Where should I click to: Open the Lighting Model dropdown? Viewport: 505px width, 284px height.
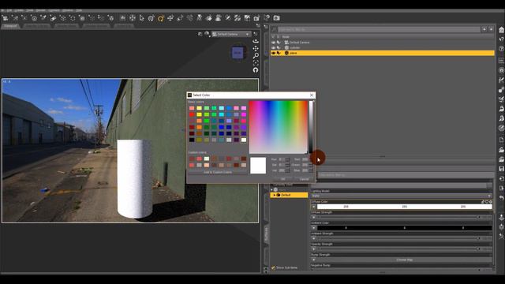click(402, 196)
